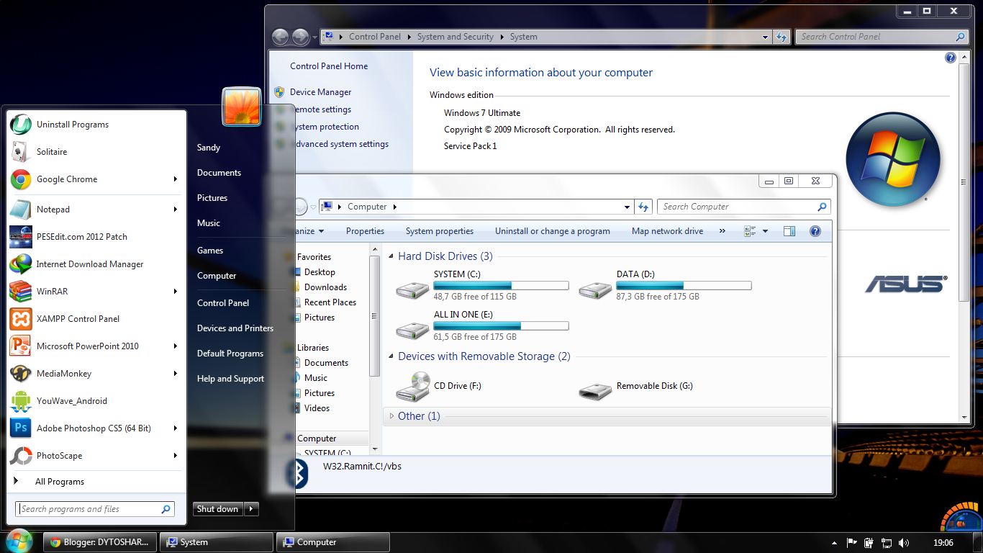Click the Internet Download Manager icon
The width and height of the screenshot is (983, 553).
(x=21, y=264)
